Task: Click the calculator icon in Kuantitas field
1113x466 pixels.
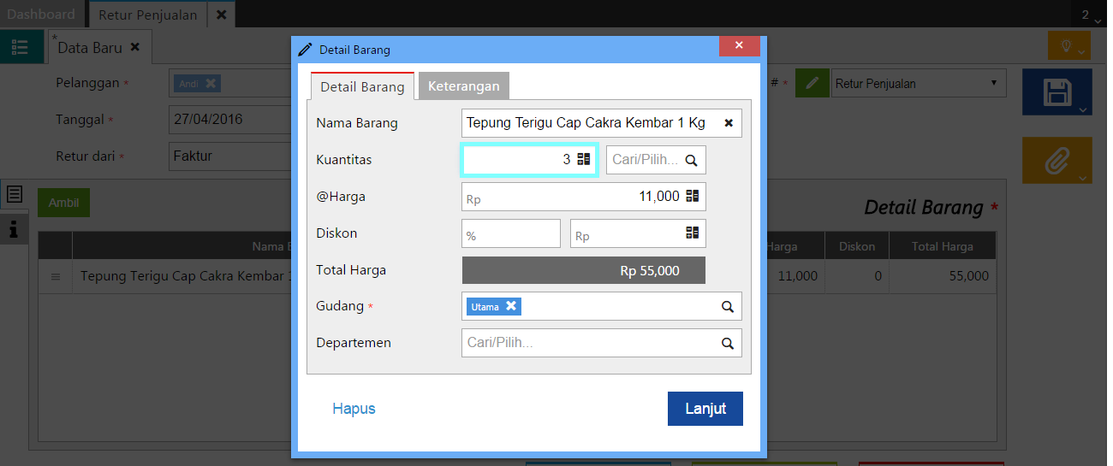Action: coord(584,159)
